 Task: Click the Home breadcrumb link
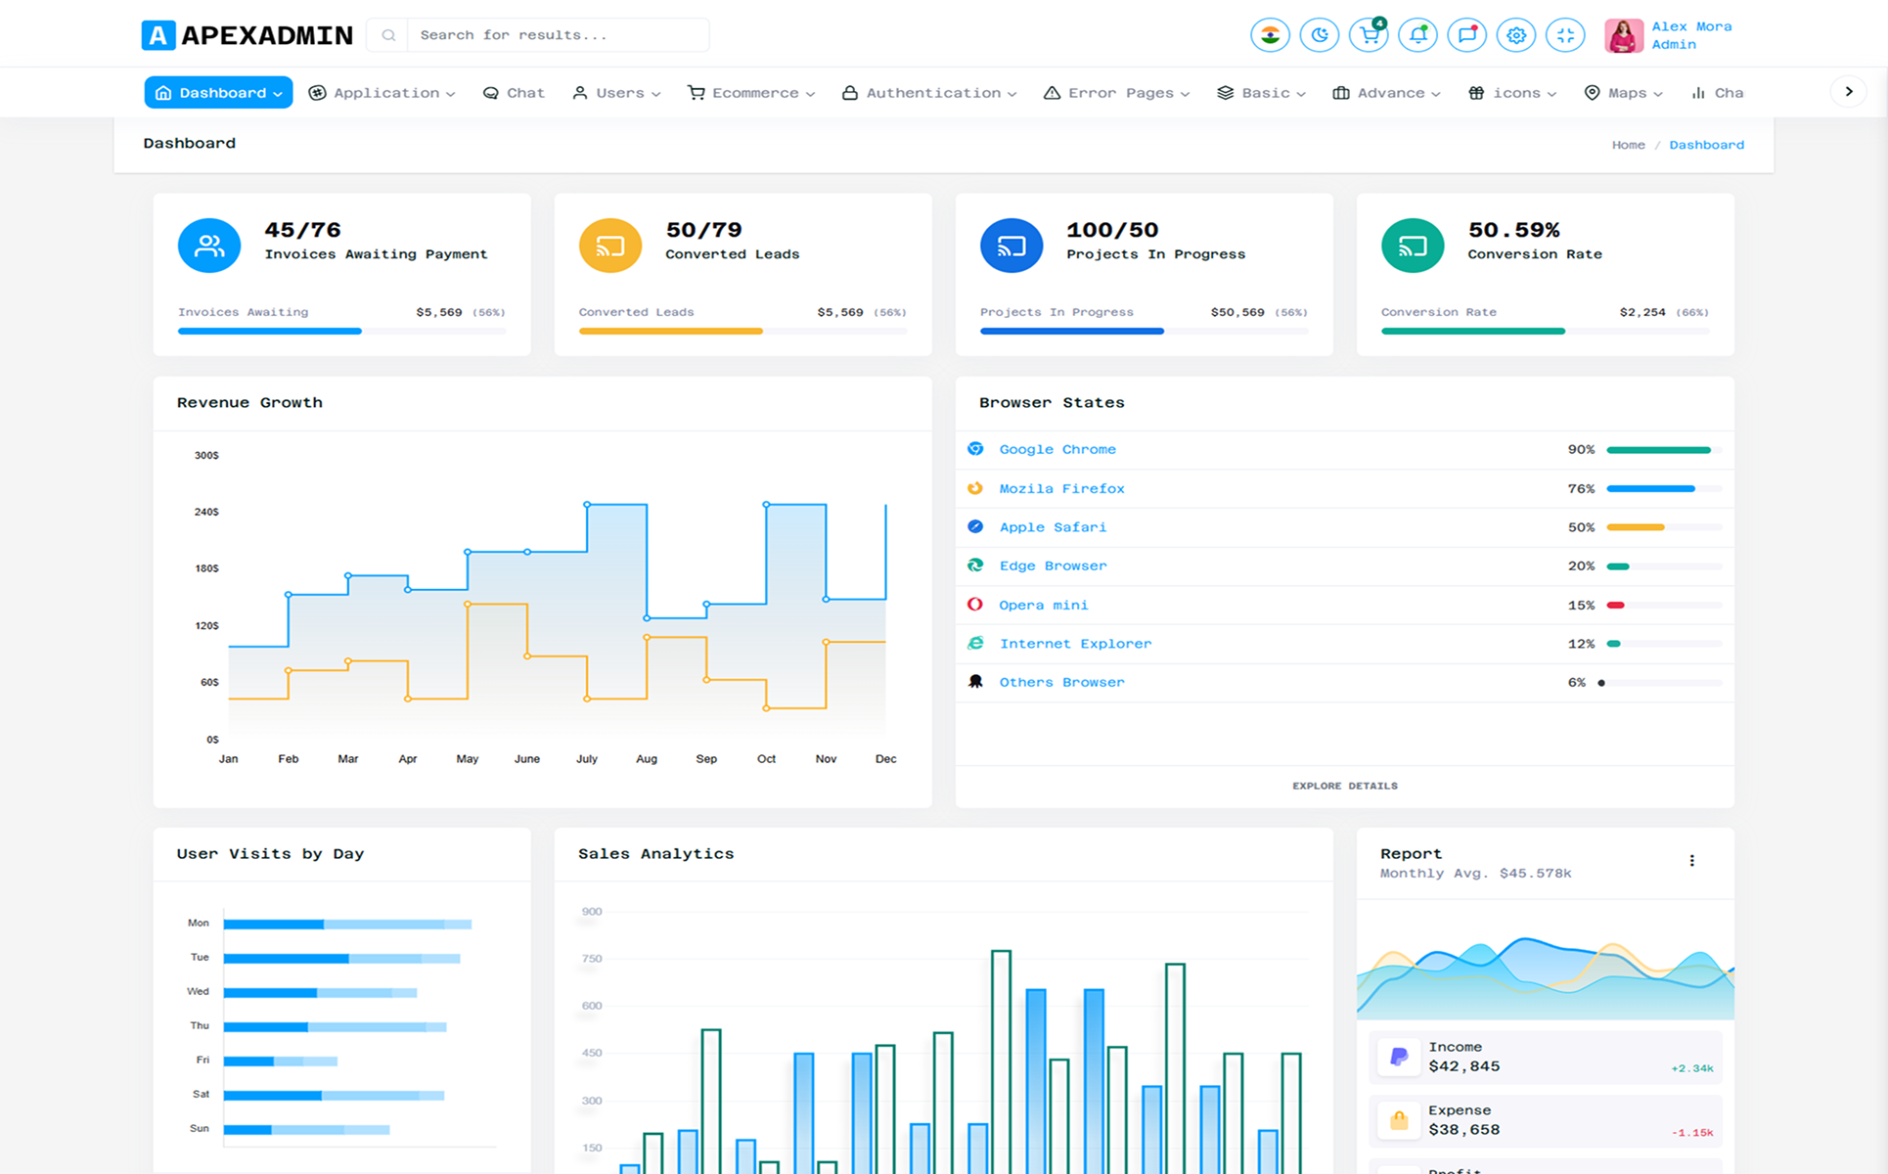pos(1628,145)
